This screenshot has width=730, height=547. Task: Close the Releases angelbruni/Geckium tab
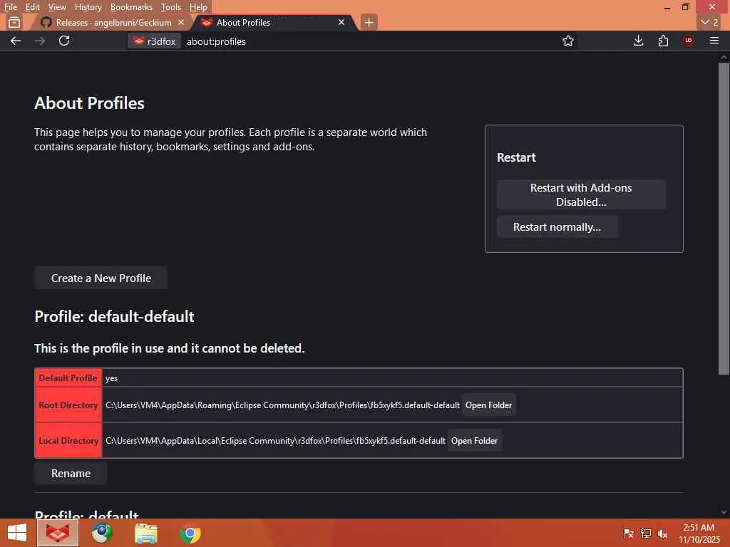(181, 22)
